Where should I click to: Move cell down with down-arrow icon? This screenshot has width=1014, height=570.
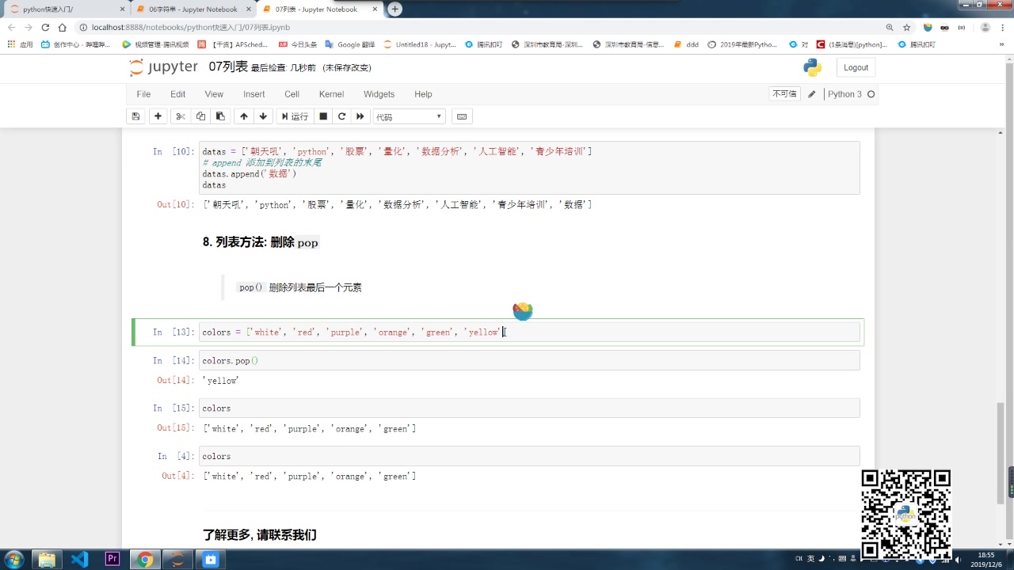pyautogui.click(x=263, y=116)
